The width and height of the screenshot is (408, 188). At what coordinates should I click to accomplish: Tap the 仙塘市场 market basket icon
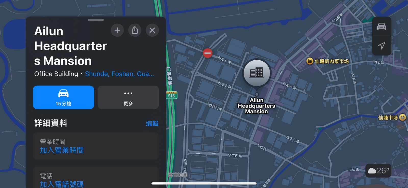pyautogui.click(x=402, y=117)
